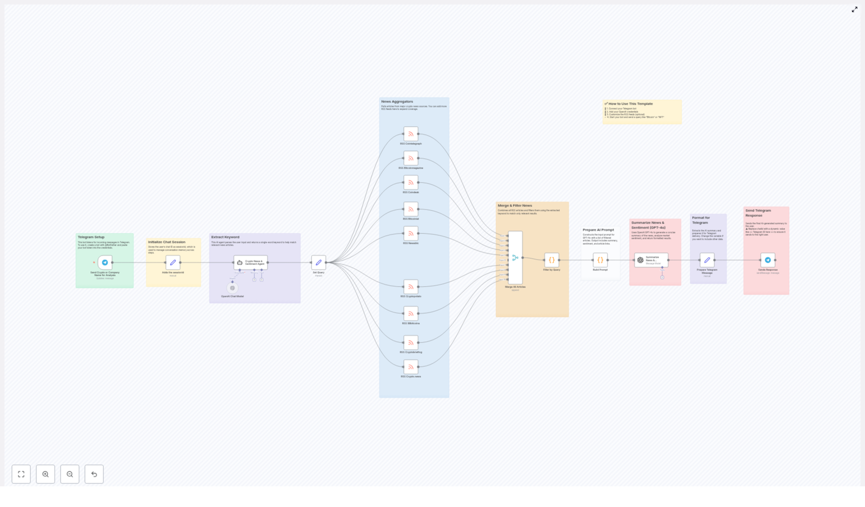This screenshot has width=865, height=507.
Task: Open the Merge All Articles node
Action: pos(515,258)
